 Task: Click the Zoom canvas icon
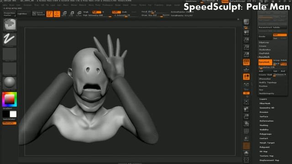tap(246, 40)
